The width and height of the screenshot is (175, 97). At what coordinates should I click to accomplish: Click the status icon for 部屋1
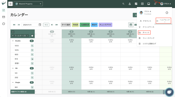tap(32, 63)
